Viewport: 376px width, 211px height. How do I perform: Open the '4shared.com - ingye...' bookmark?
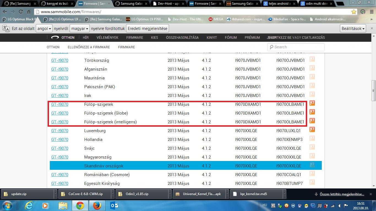point(246,19)
